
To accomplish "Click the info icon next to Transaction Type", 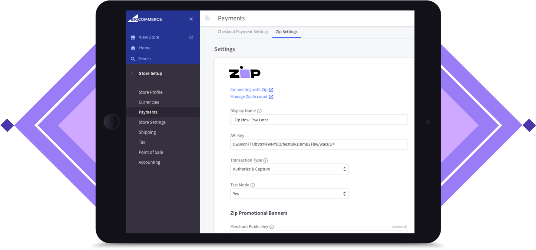I will pyautogui.click(x=265, y=160).
